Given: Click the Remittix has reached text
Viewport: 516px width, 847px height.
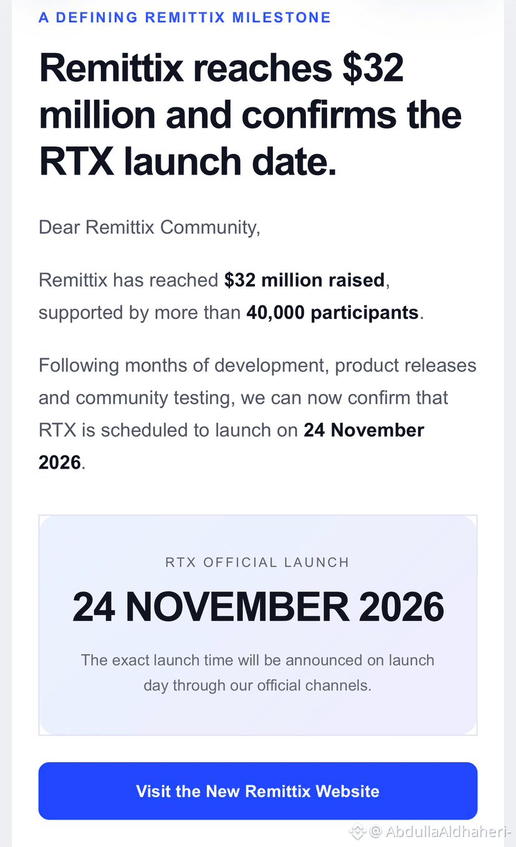Looking at the screenshot, I should click(128, 280).
